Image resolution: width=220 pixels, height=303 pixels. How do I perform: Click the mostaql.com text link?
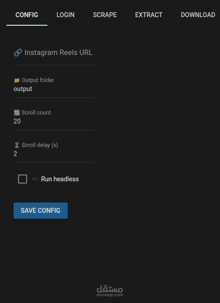110,295
